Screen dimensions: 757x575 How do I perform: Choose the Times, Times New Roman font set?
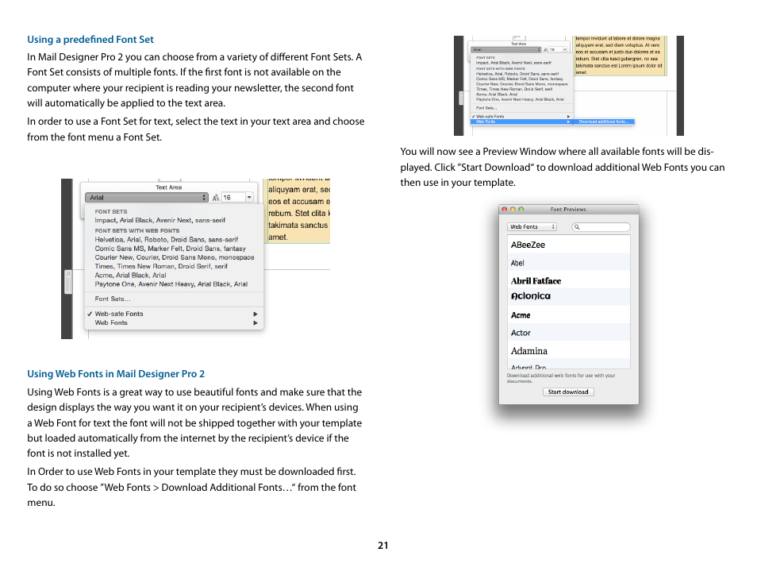[x=161, y=266]
